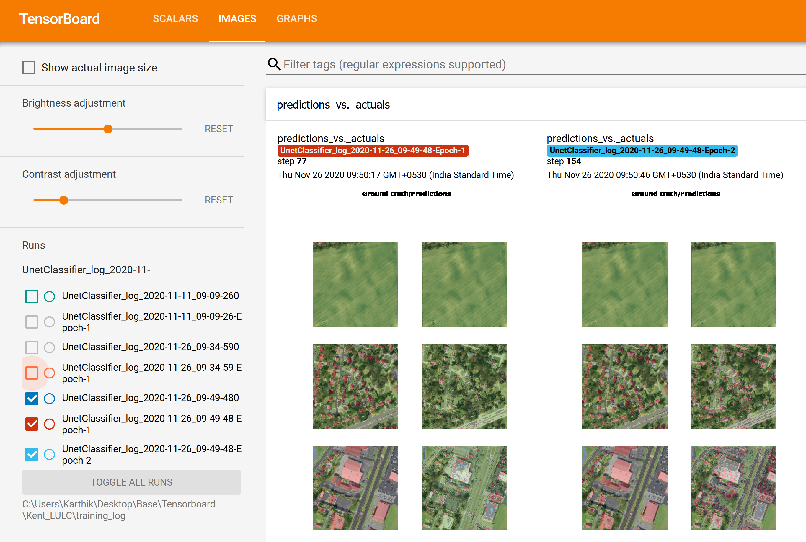Open Epoch-1 ground truth green field thumbnail
This screenshot has height=542, width=806.
pyautogui.click(x=355, y=285)
